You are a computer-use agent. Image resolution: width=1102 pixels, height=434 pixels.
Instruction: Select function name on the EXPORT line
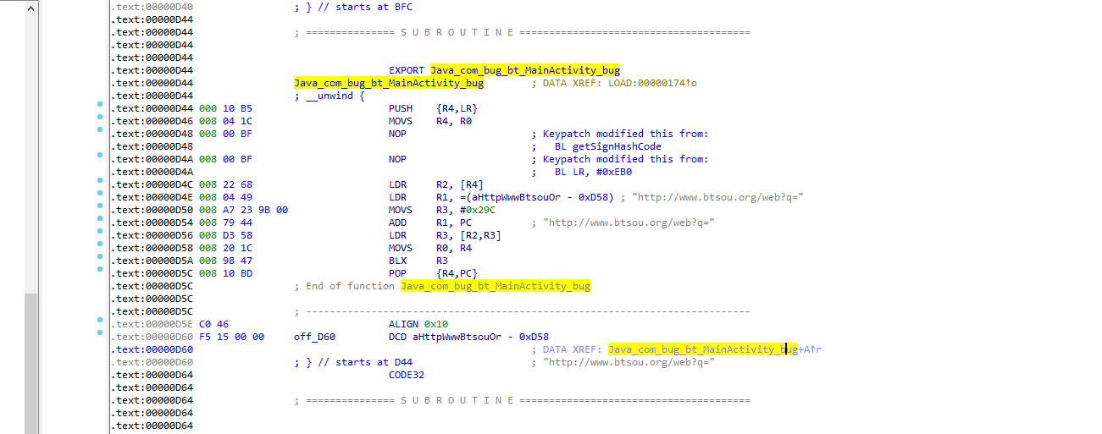click(524, 70)
